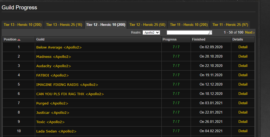Click the Details column header
Viewport: 270px width, 137px height.
pos(243,39)
